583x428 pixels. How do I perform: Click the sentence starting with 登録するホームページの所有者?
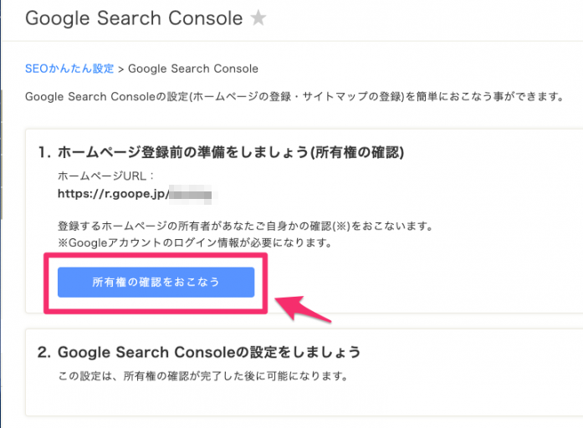(245, 226)
